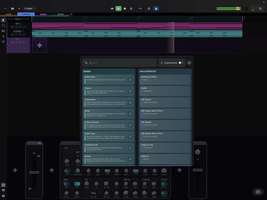Show info for Compressor effect

pyautogui.click(x=130, y=103)
